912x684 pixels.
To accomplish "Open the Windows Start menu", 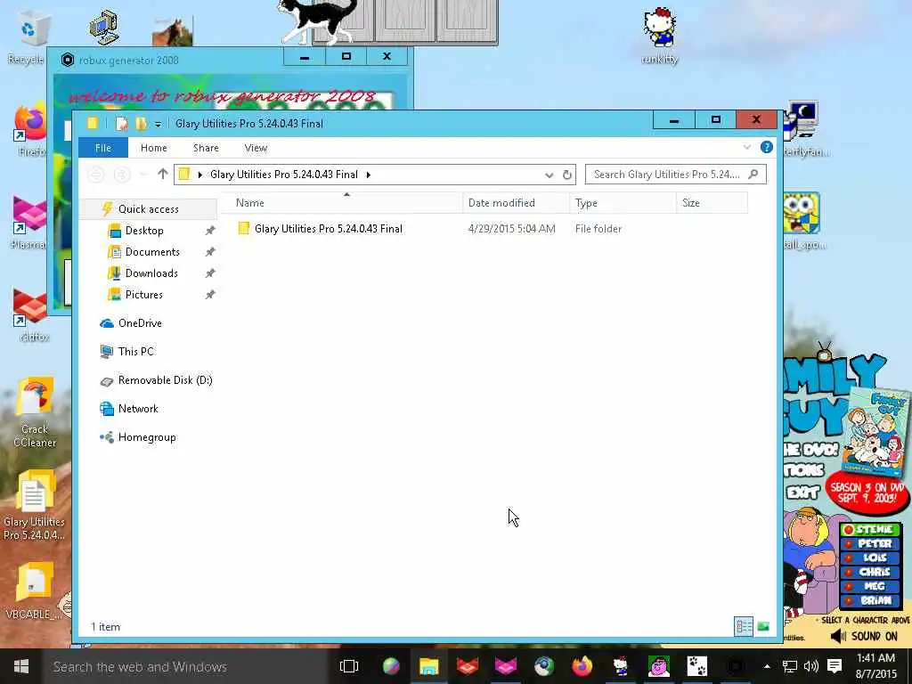I will pos(21,666).
